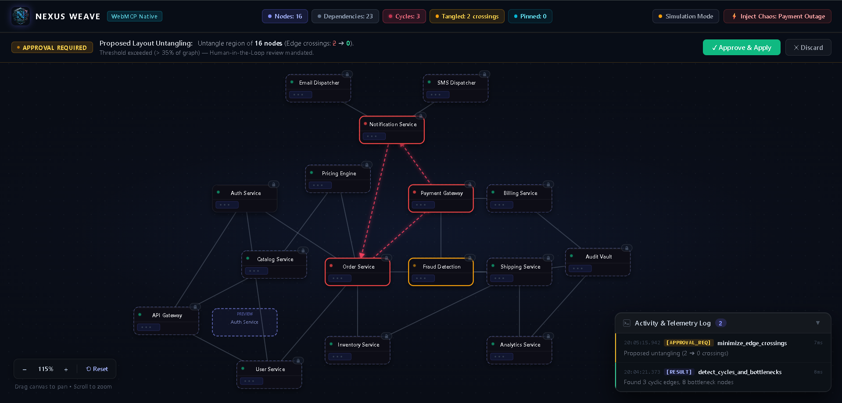Click the lock icon on Payment Gateway node
The image size is (842, 403).
point(470,185)
